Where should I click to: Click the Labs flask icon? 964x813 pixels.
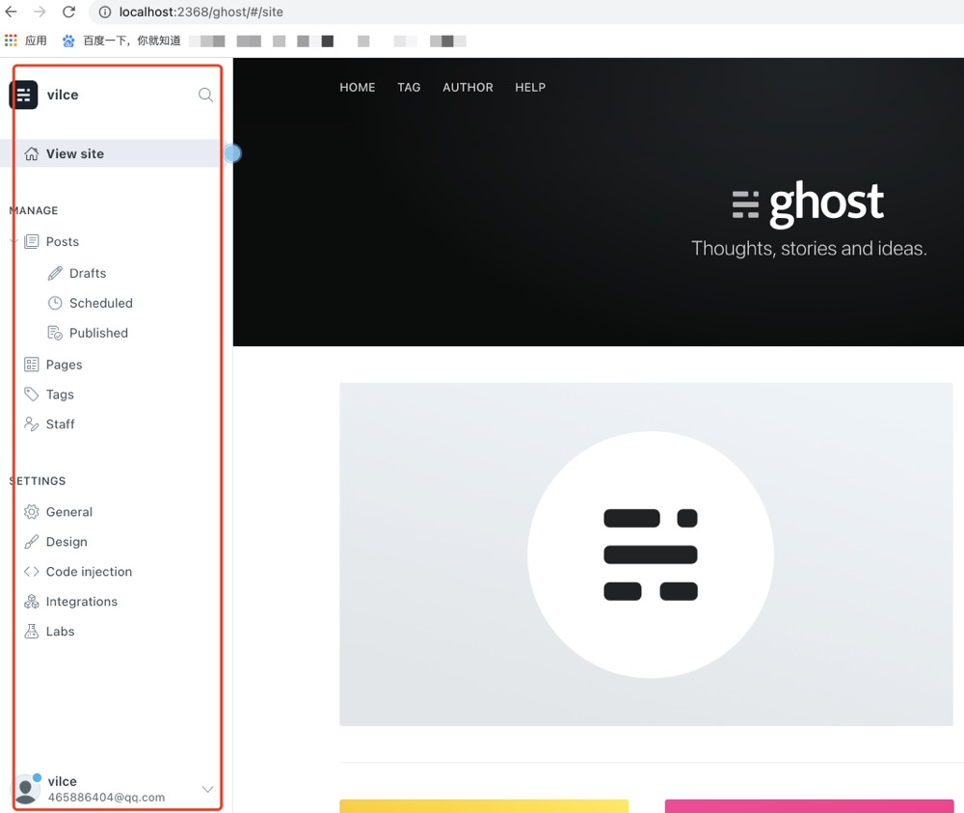coord(31,631)
